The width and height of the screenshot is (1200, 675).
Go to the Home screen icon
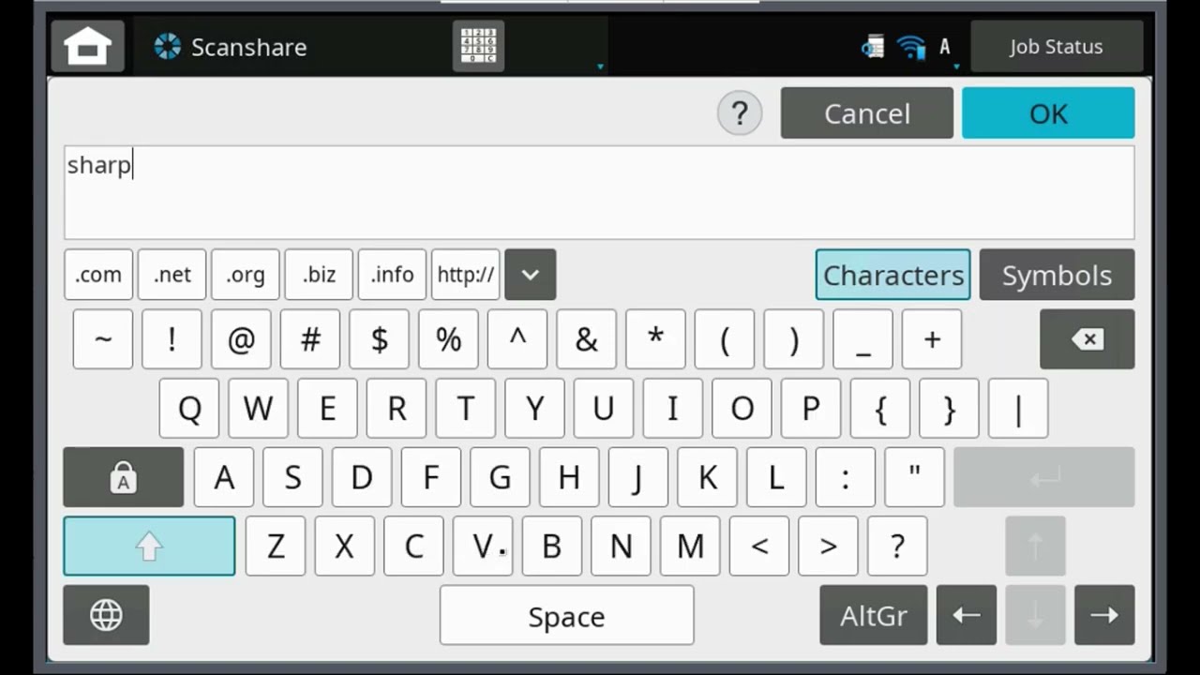coord(87,47)
